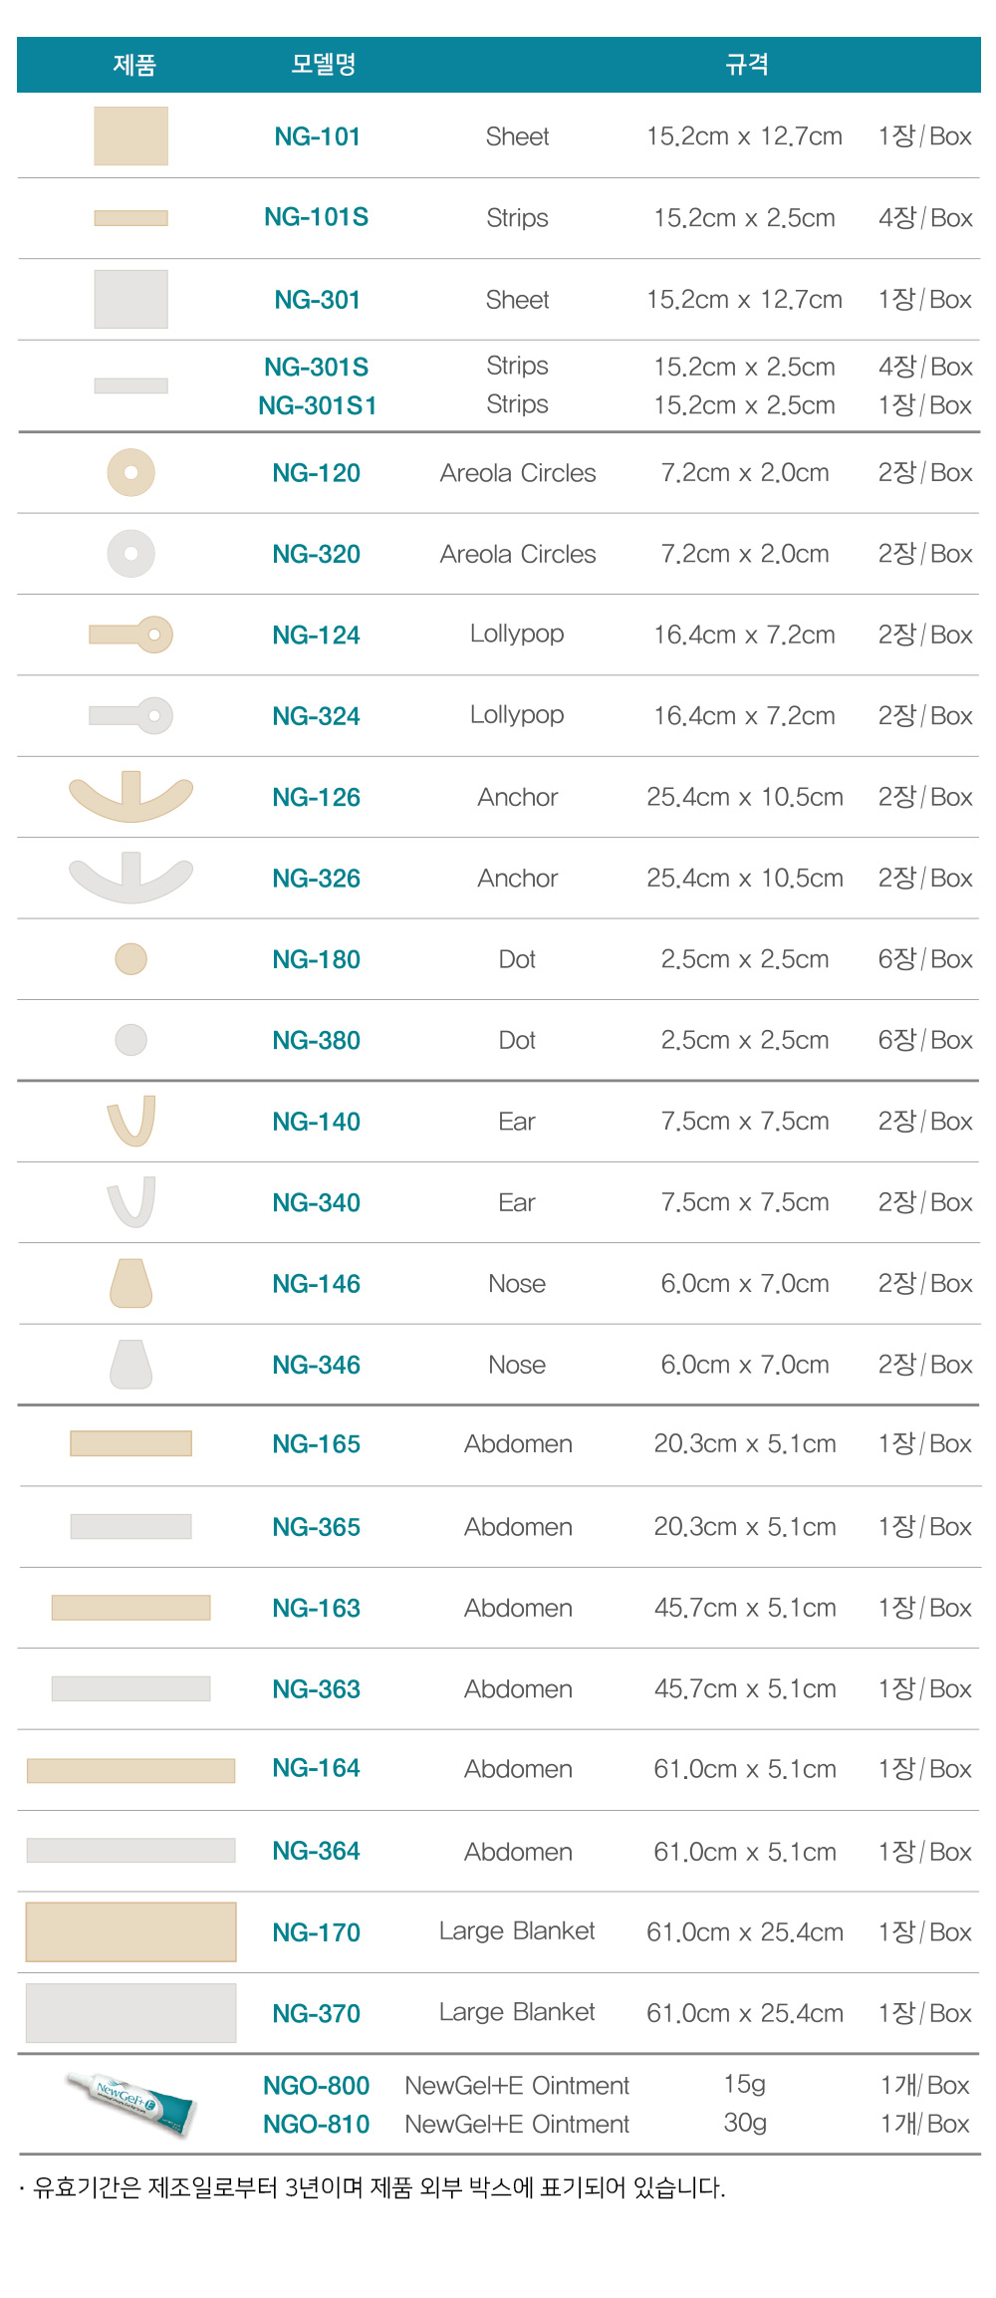
Task: Select the beige Lollypop shape icon
Action: pyautogui.click(x=130, y=635)
